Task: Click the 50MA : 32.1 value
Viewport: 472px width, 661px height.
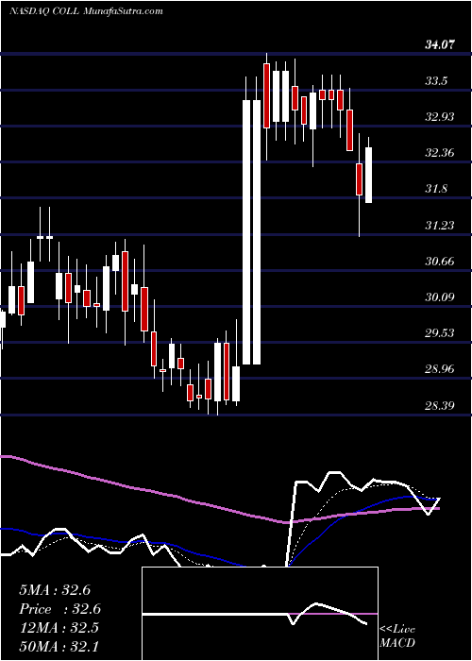Action: (x=59, y=646)
